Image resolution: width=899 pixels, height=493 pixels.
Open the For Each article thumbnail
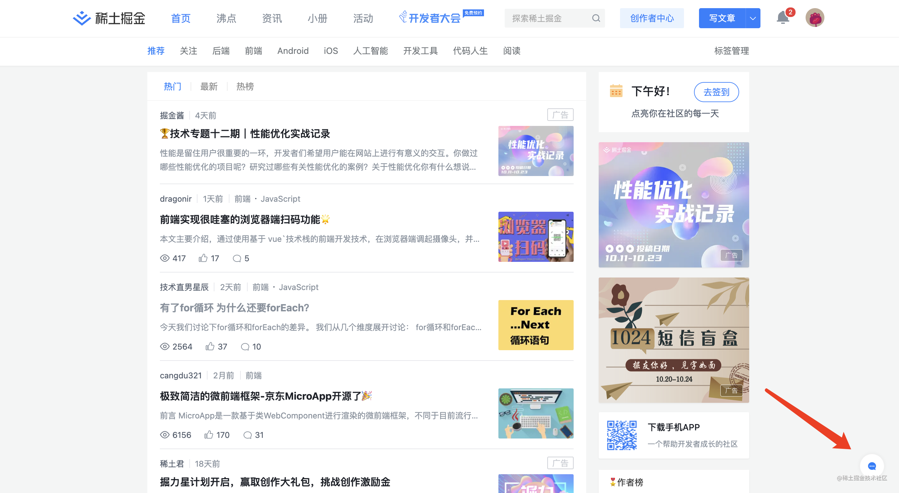(x=535, y=325)
